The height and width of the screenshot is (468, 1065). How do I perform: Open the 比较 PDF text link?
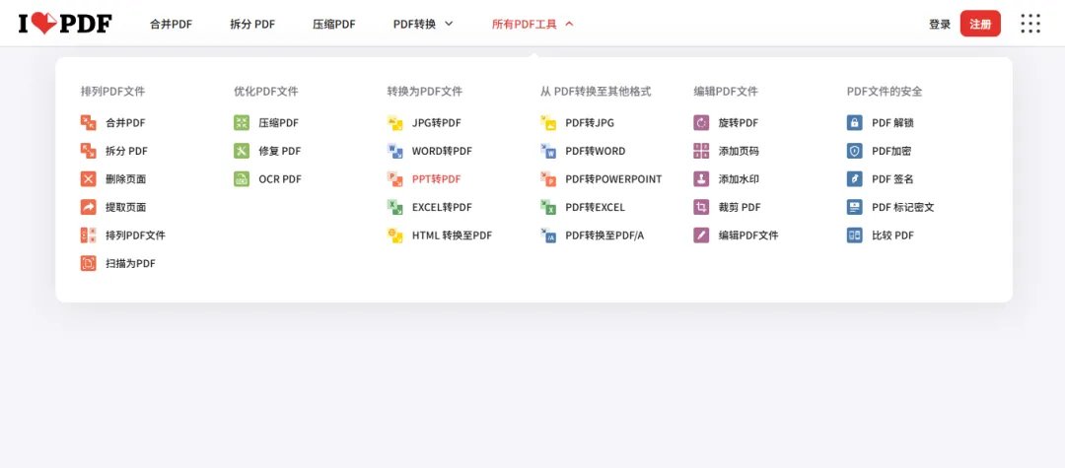[x=893, y=235]
